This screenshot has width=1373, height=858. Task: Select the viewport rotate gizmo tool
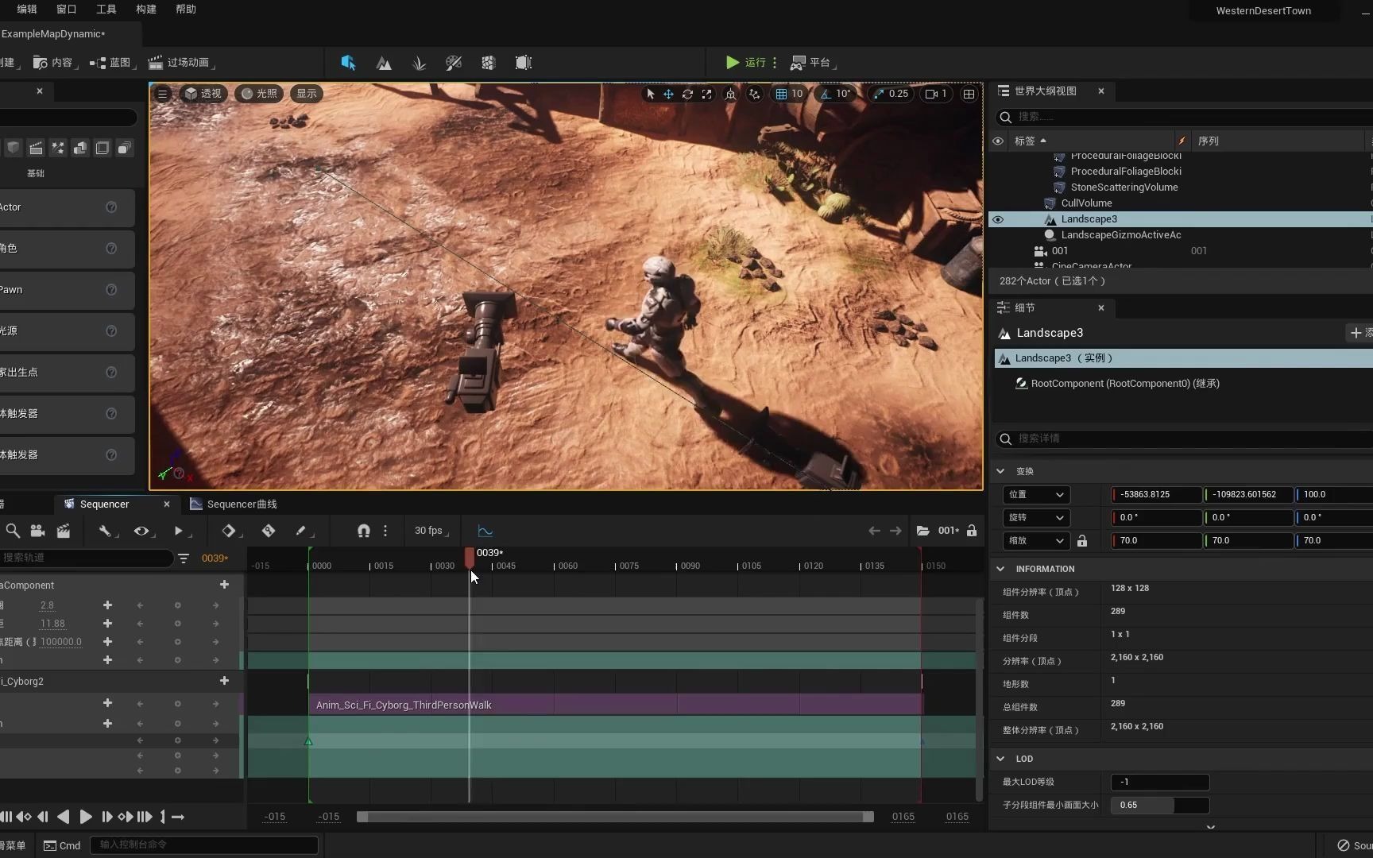(x=687, y=94)
